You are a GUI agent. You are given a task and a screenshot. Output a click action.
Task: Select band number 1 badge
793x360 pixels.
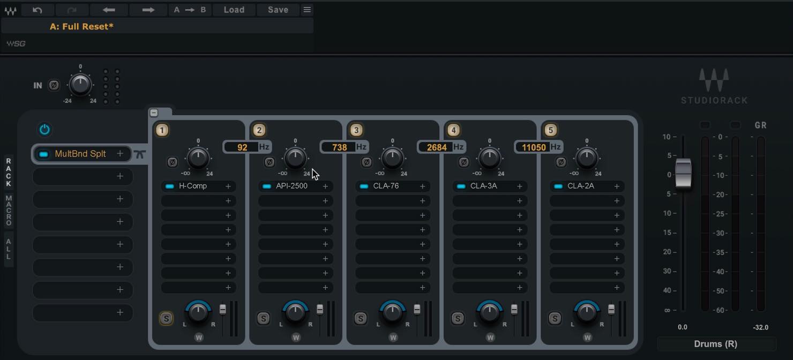click(162, 130)
